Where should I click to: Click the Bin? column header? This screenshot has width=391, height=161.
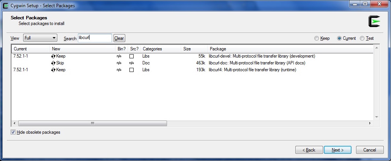coord(122,49)
